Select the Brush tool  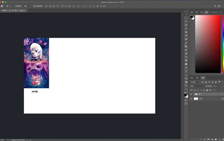186,43
